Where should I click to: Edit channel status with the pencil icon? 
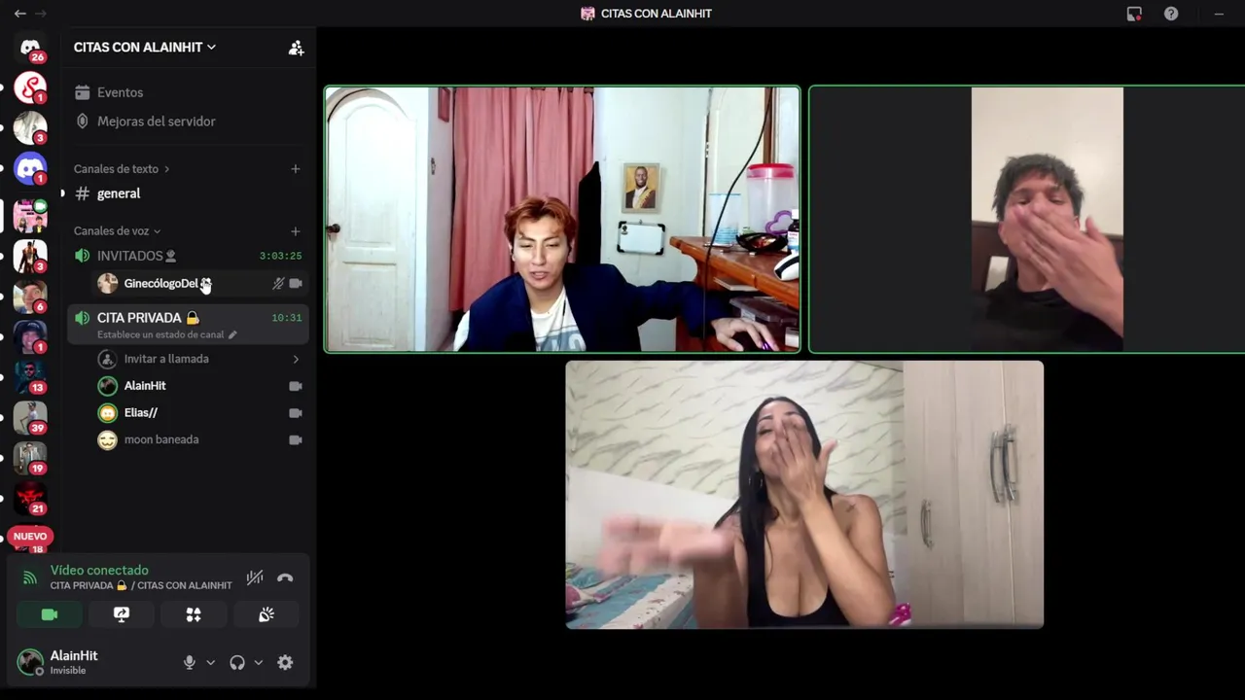[x=232, y=334]
